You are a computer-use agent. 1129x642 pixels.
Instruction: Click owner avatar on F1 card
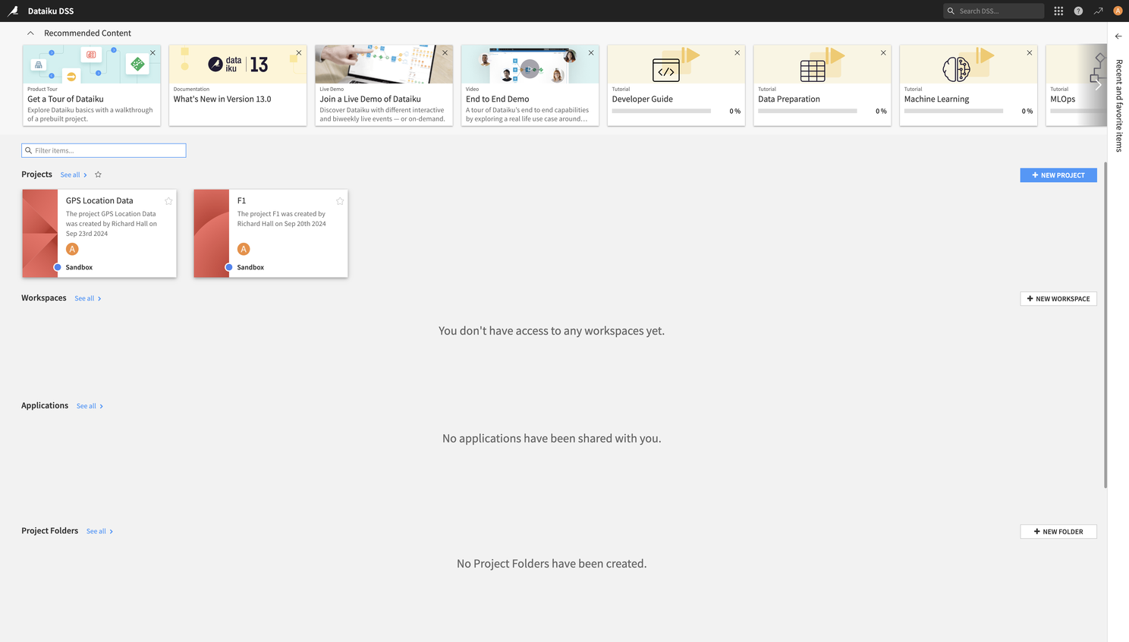coord(244,249)
